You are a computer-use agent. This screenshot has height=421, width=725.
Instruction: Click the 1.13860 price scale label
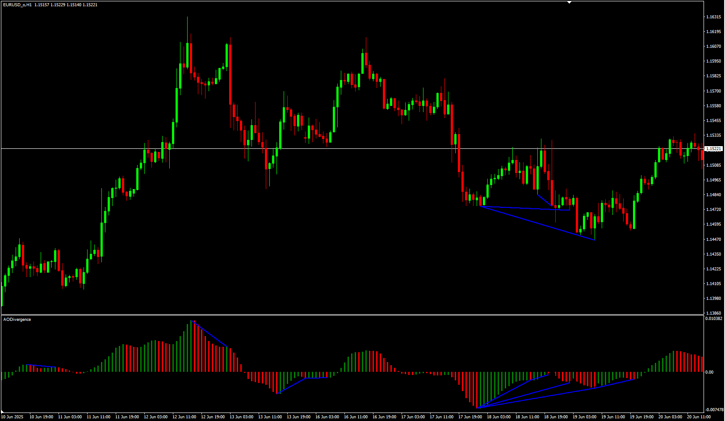click(713, 313)
